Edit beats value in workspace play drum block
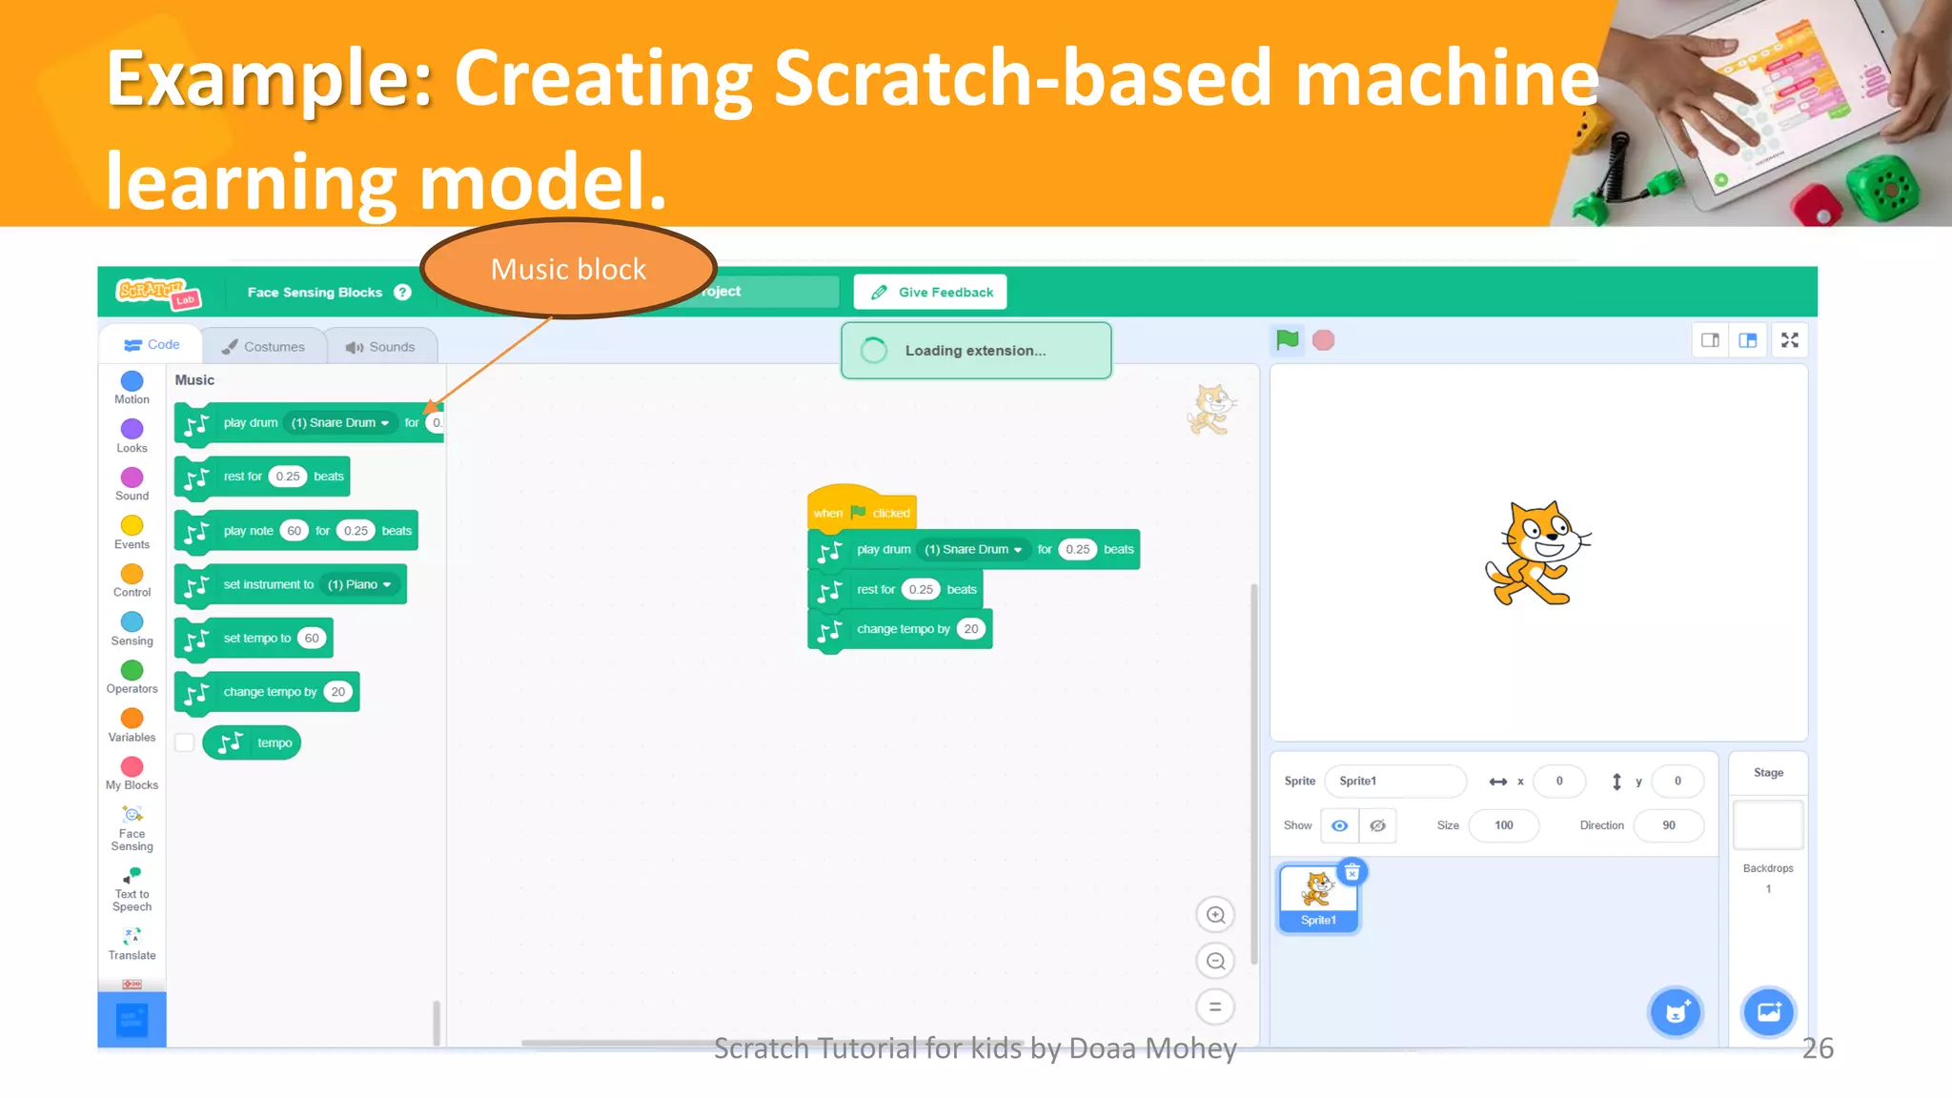 [x=1078, y=549]
